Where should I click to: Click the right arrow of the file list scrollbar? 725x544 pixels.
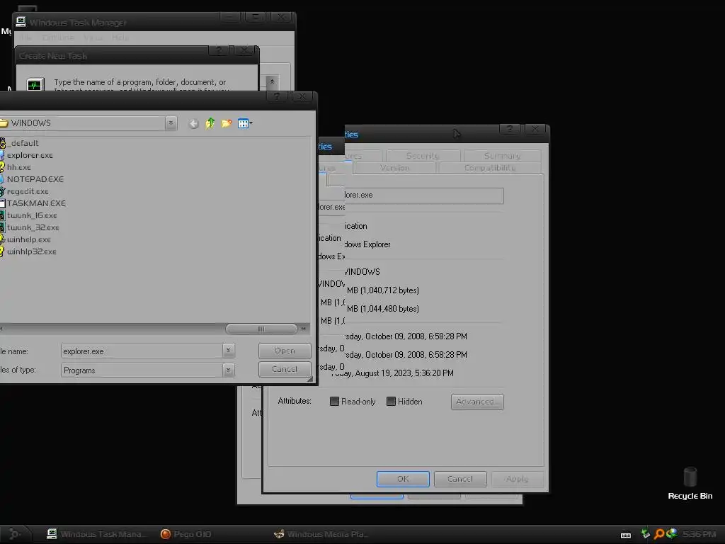point(304,329)
